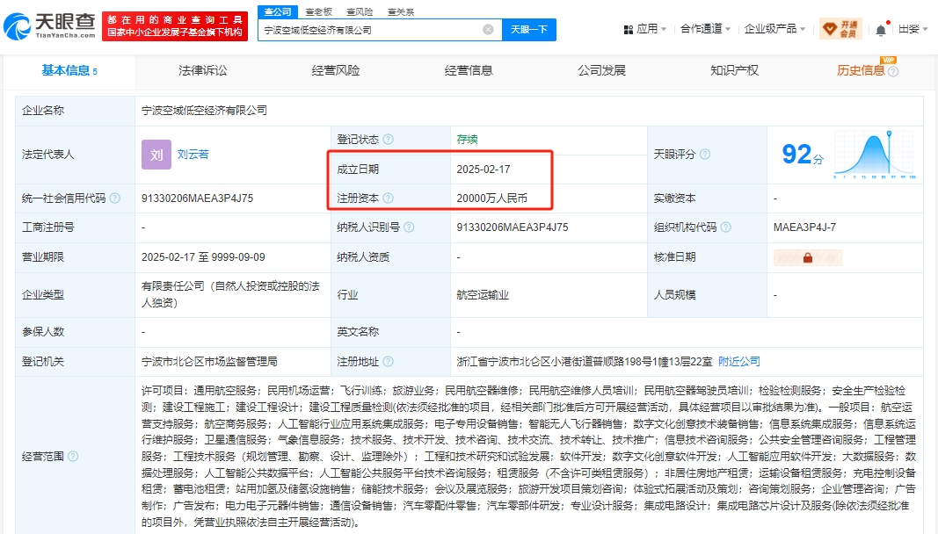
Task: Click help icon beside 经营范围
Action: point(73,456)
